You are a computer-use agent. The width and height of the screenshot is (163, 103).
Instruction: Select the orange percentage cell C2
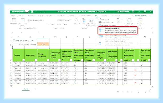43,44
